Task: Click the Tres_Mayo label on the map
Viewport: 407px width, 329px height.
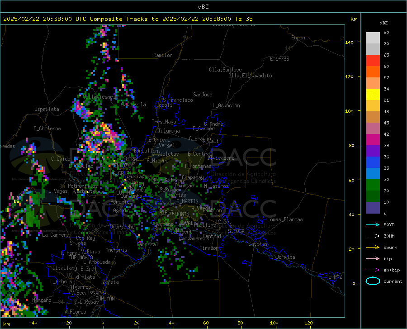Action: pyautogui.click(x=164, y=122)
